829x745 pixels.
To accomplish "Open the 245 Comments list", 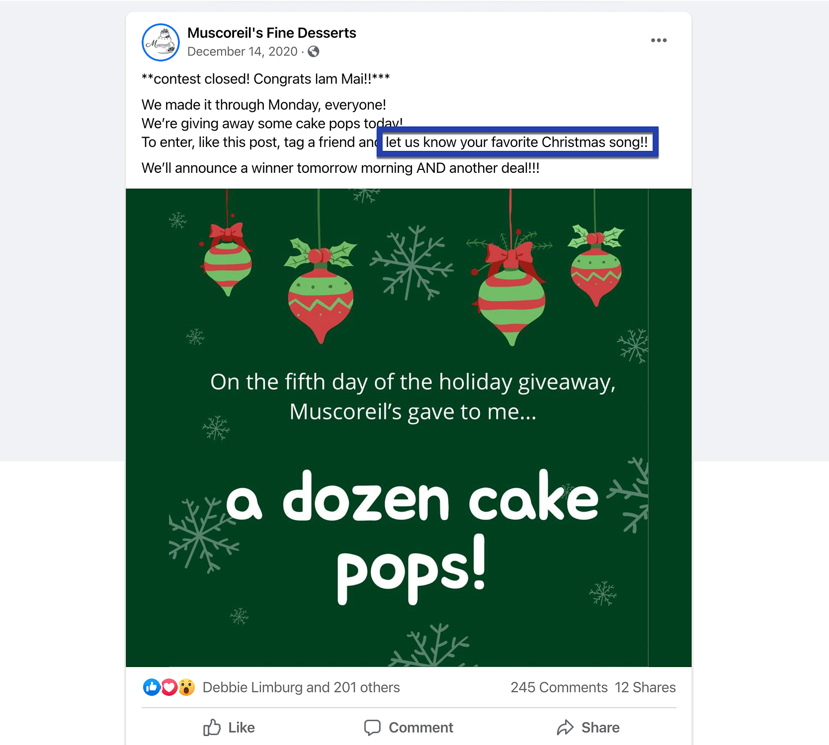I will (x=559, y=687).
